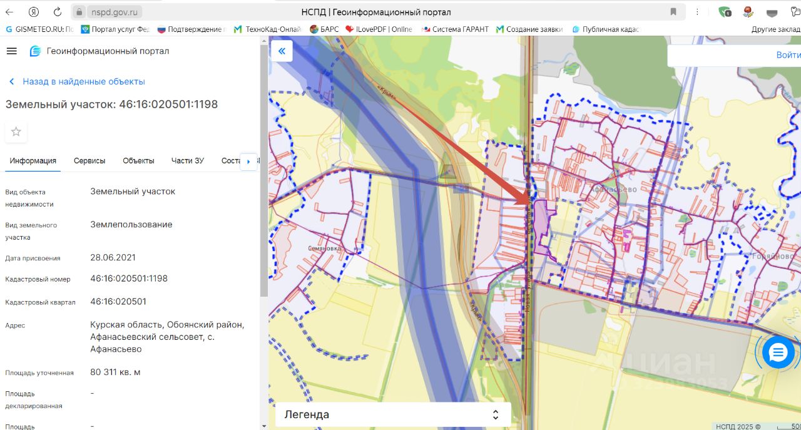Switch to the Части ЗУ tab
The height and width of the screenshot is (430, 801).
(188, 161)
